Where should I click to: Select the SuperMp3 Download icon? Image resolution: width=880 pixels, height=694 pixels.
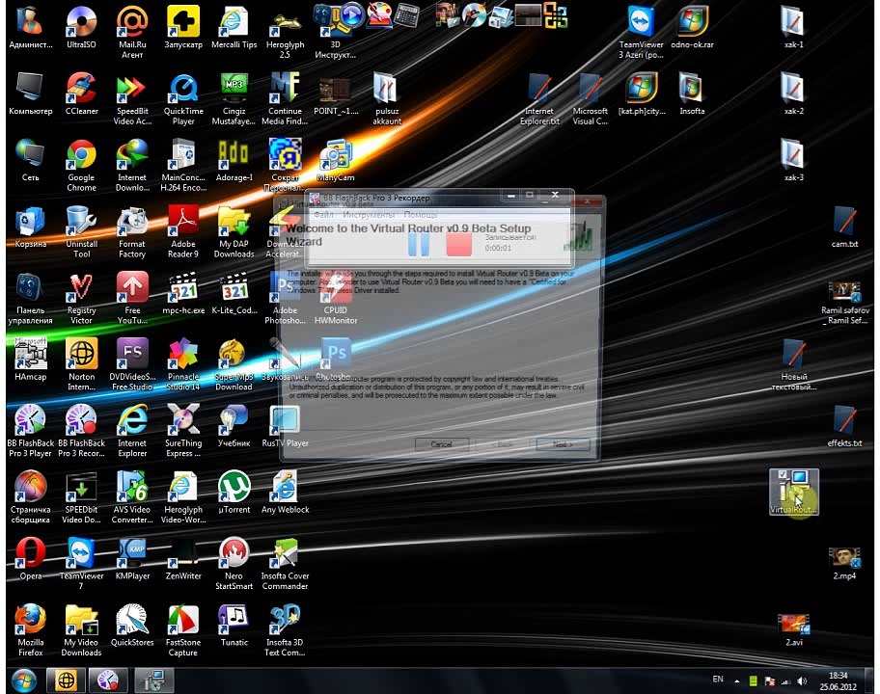(x=234, y=363)
